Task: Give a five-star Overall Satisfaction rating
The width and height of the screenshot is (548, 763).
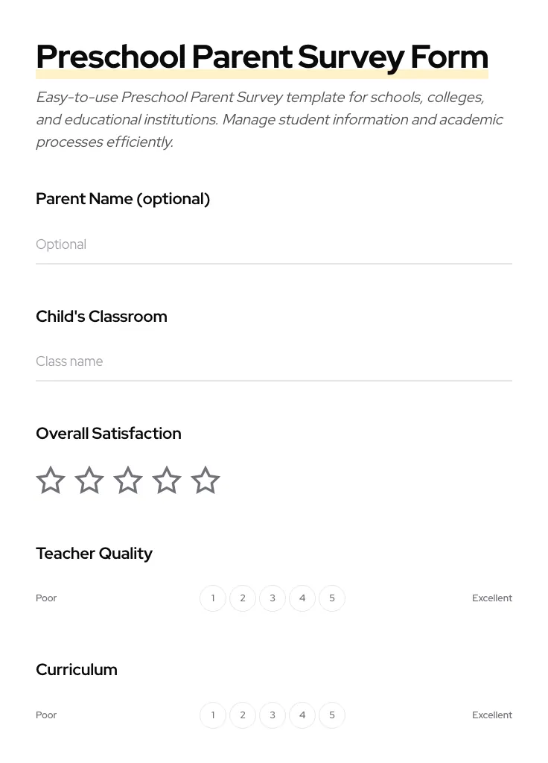Action: click(205, 480)
